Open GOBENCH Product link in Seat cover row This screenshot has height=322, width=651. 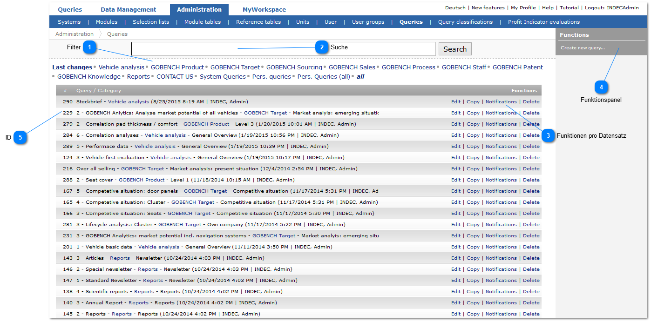pos(142,180)
